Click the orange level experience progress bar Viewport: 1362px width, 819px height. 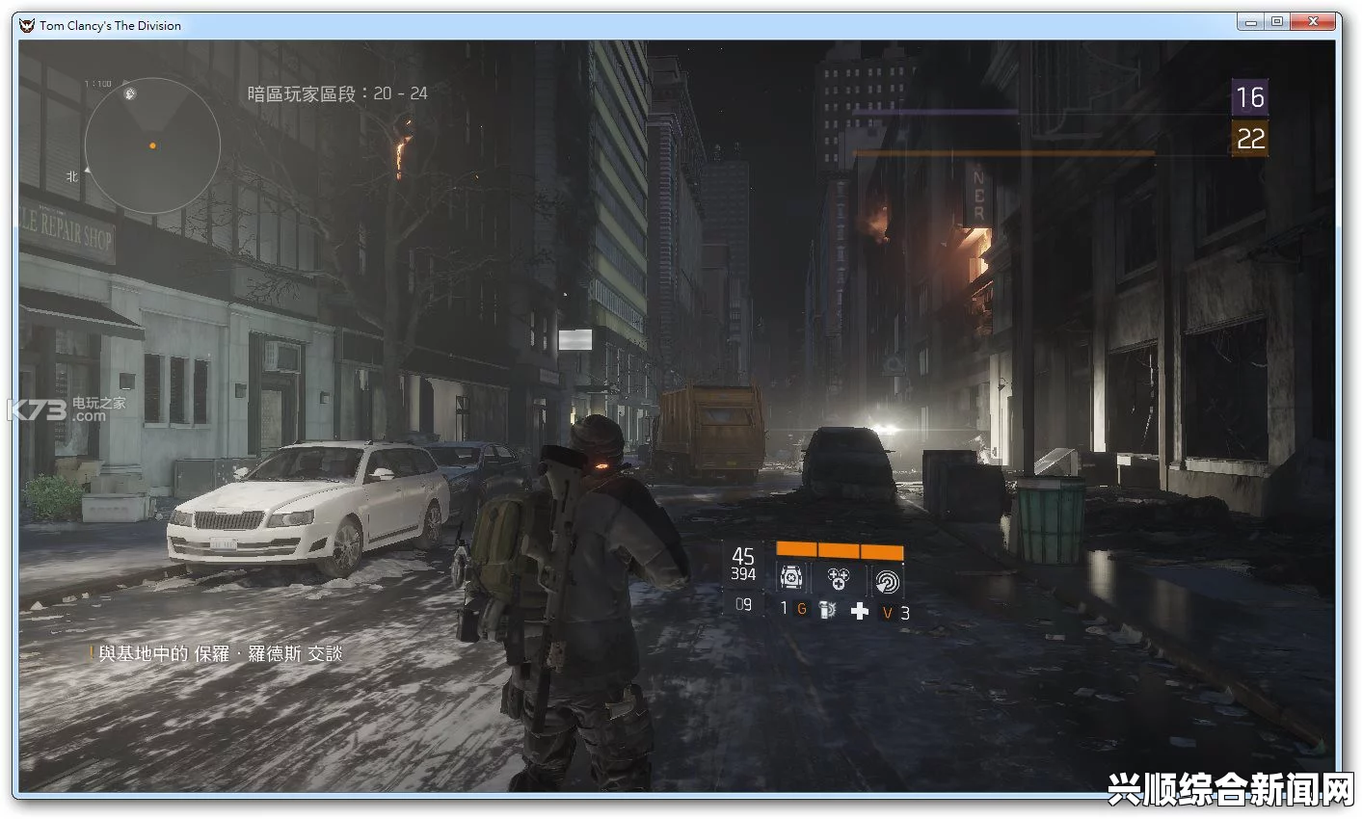[1003, 152]
